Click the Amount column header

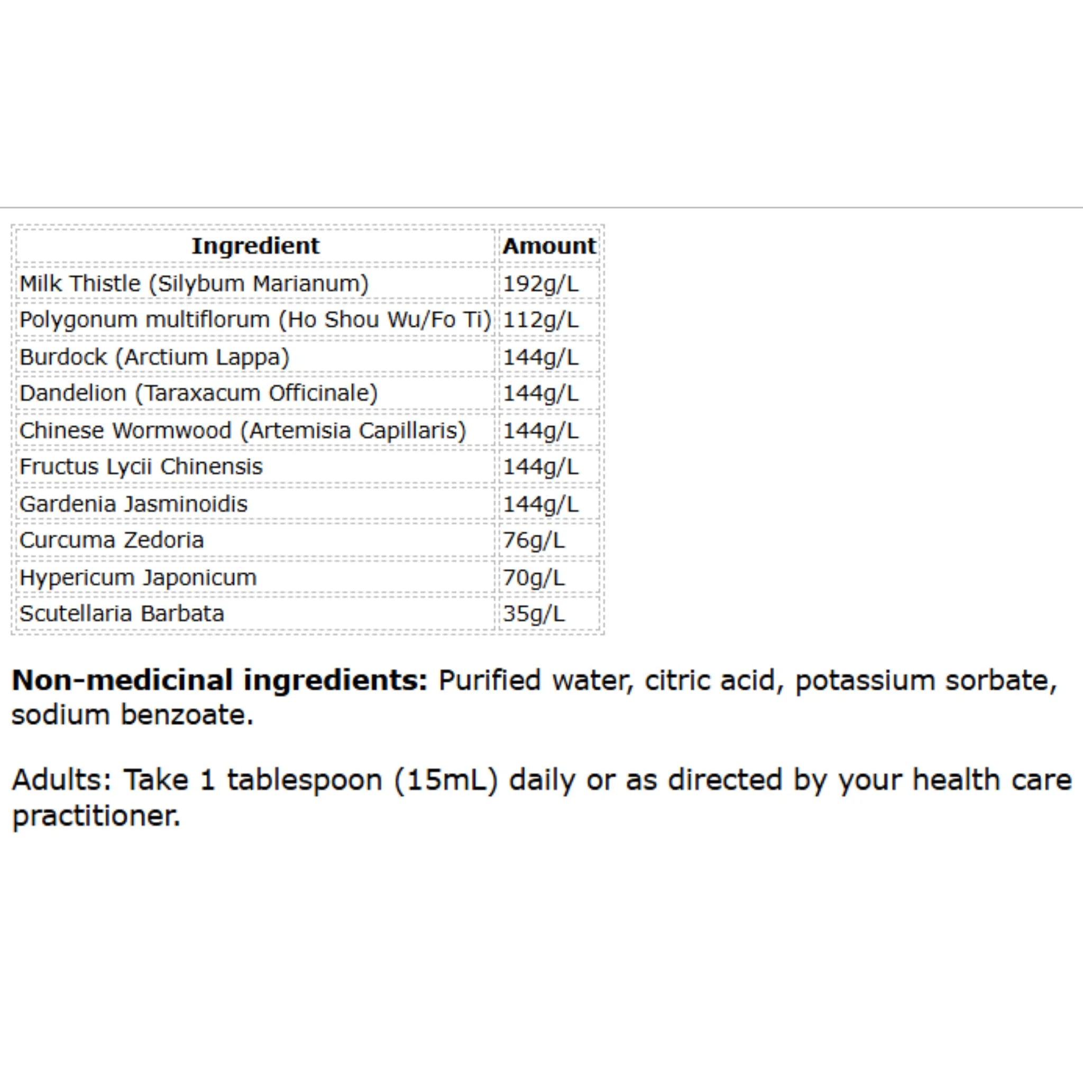pos(549,245)
